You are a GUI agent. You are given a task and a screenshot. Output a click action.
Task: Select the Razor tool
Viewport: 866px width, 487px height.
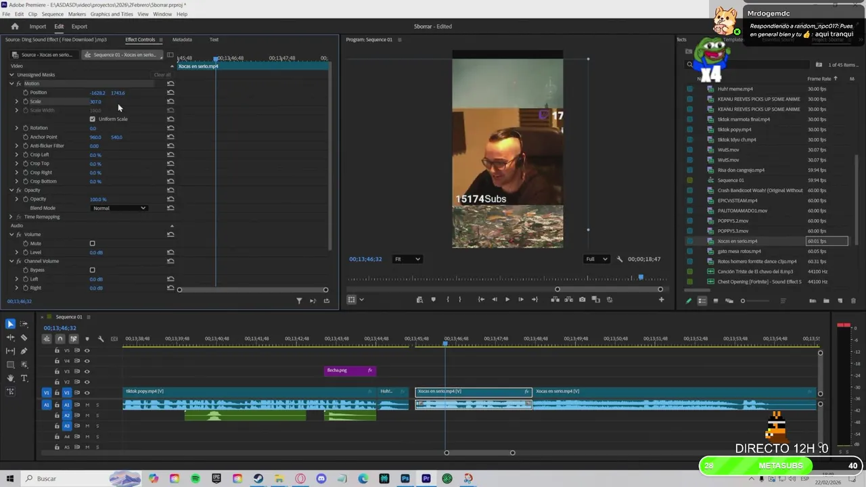[x=24, y=338]
